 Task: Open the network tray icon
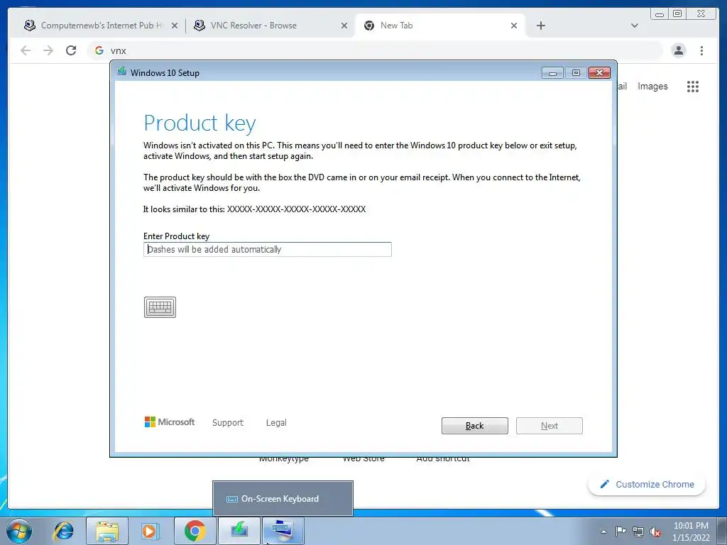pos(638,532)
